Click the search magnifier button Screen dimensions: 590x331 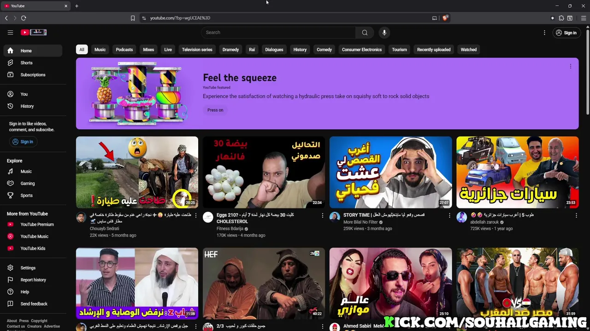pos(365,33)
